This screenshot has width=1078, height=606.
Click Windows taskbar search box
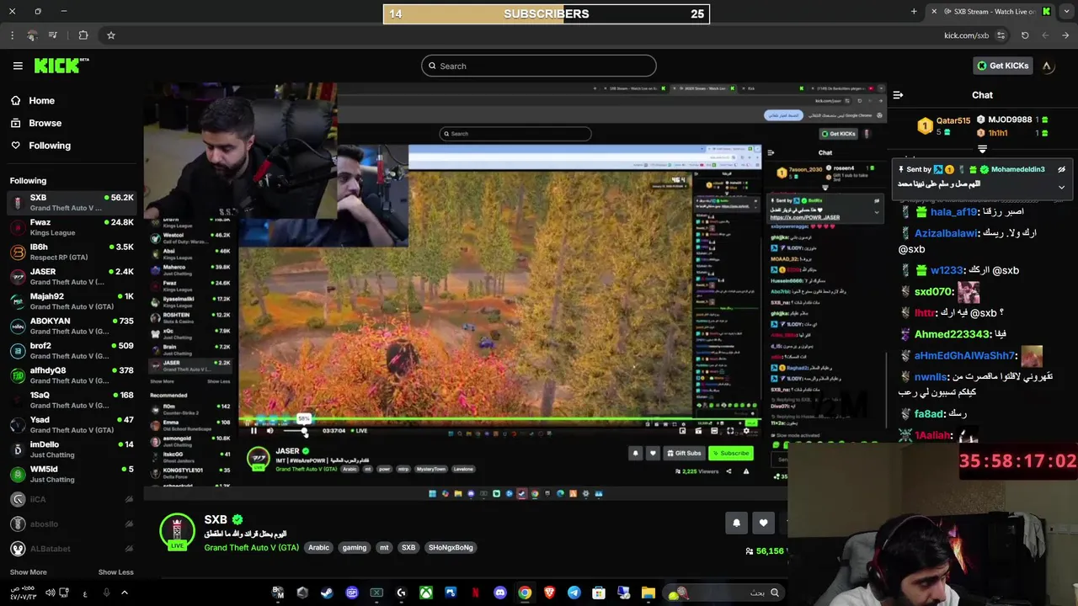[724, 593]
